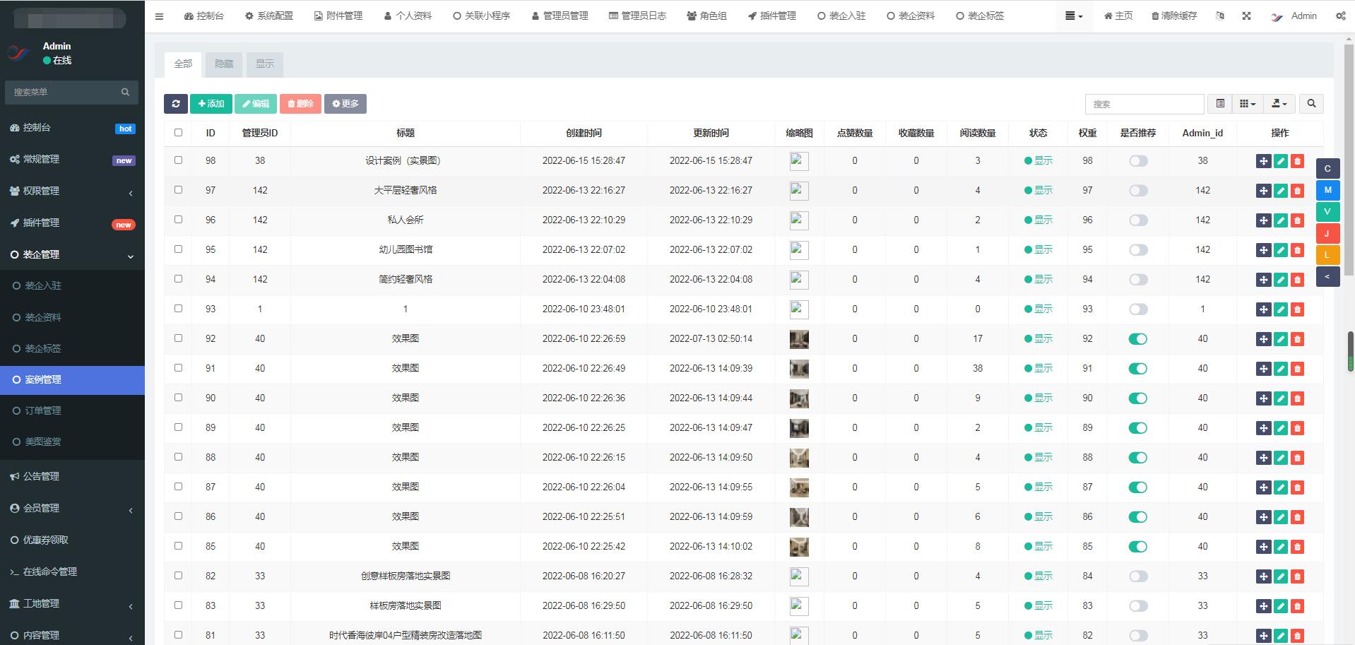Open the column visibility grid dropdown
Viewport: 1355px width, 645px height.
(1248, 104)
